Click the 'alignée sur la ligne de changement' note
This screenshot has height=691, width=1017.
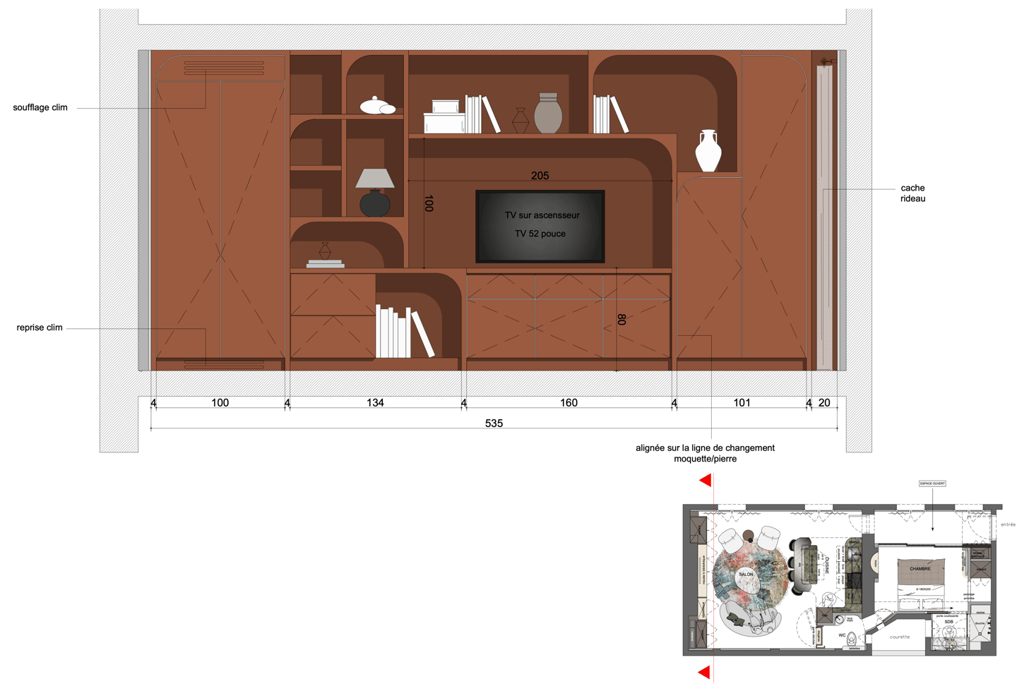pyautogui.click(x=705, y=447)
